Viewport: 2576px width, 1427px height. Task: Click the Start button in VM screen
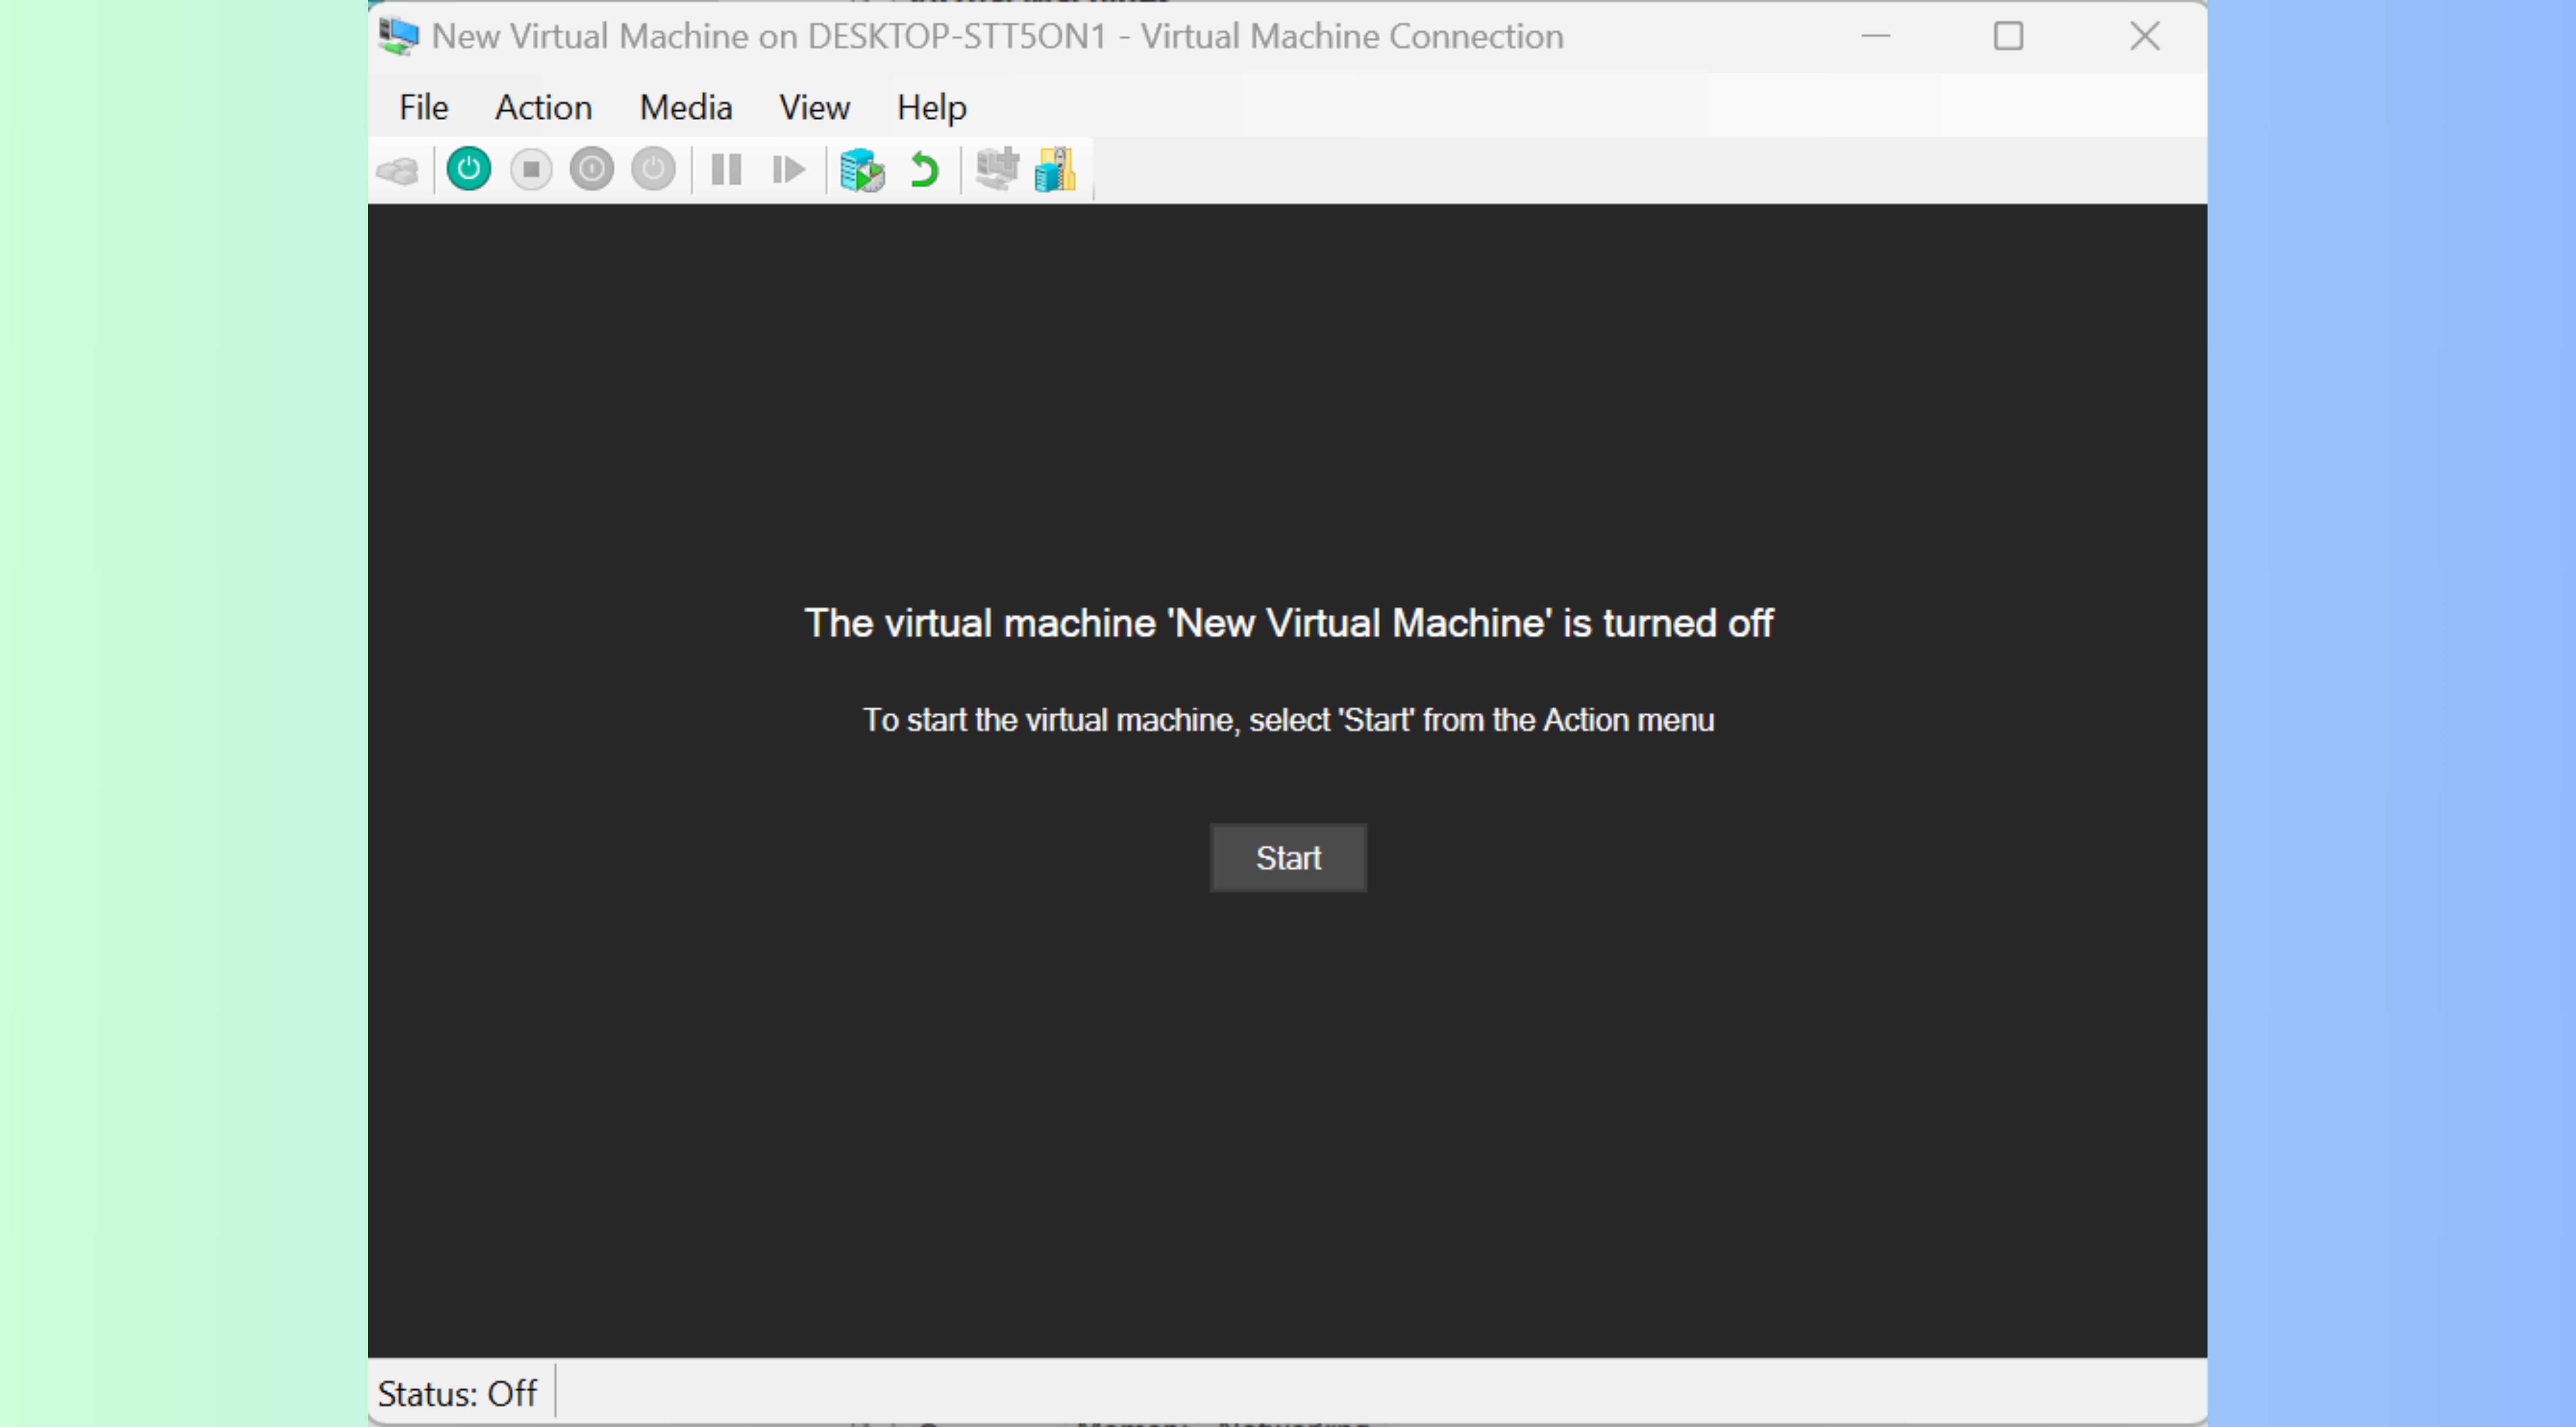[1288, 858]
